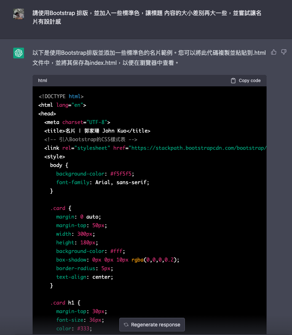Select the user profile avatar picture
This screenshot has width=292, height=335.
click(19, 14)
